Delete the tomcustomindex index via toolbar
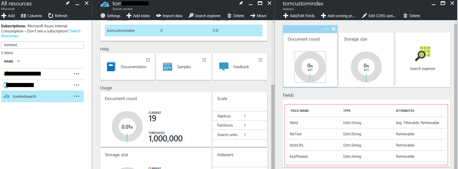458x169 pixels. (412, 16)
